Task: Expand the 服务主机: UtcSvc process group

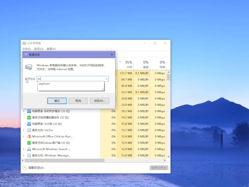Action: pos(24,130)
